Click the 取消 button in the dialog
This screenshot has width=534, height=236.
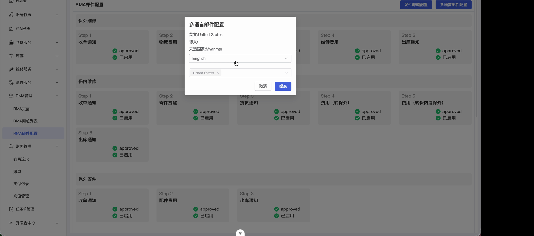click(x=263, y=86)
